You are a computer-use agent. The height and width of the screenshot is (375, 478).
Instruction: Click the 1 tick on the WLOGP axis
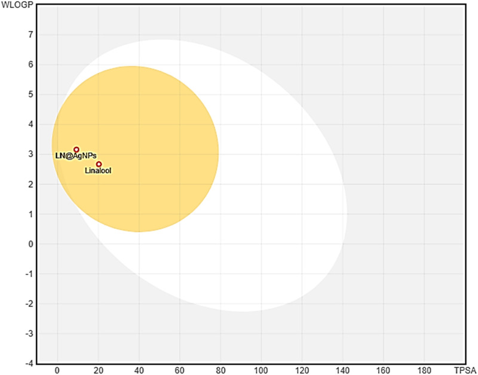[29, 214]
